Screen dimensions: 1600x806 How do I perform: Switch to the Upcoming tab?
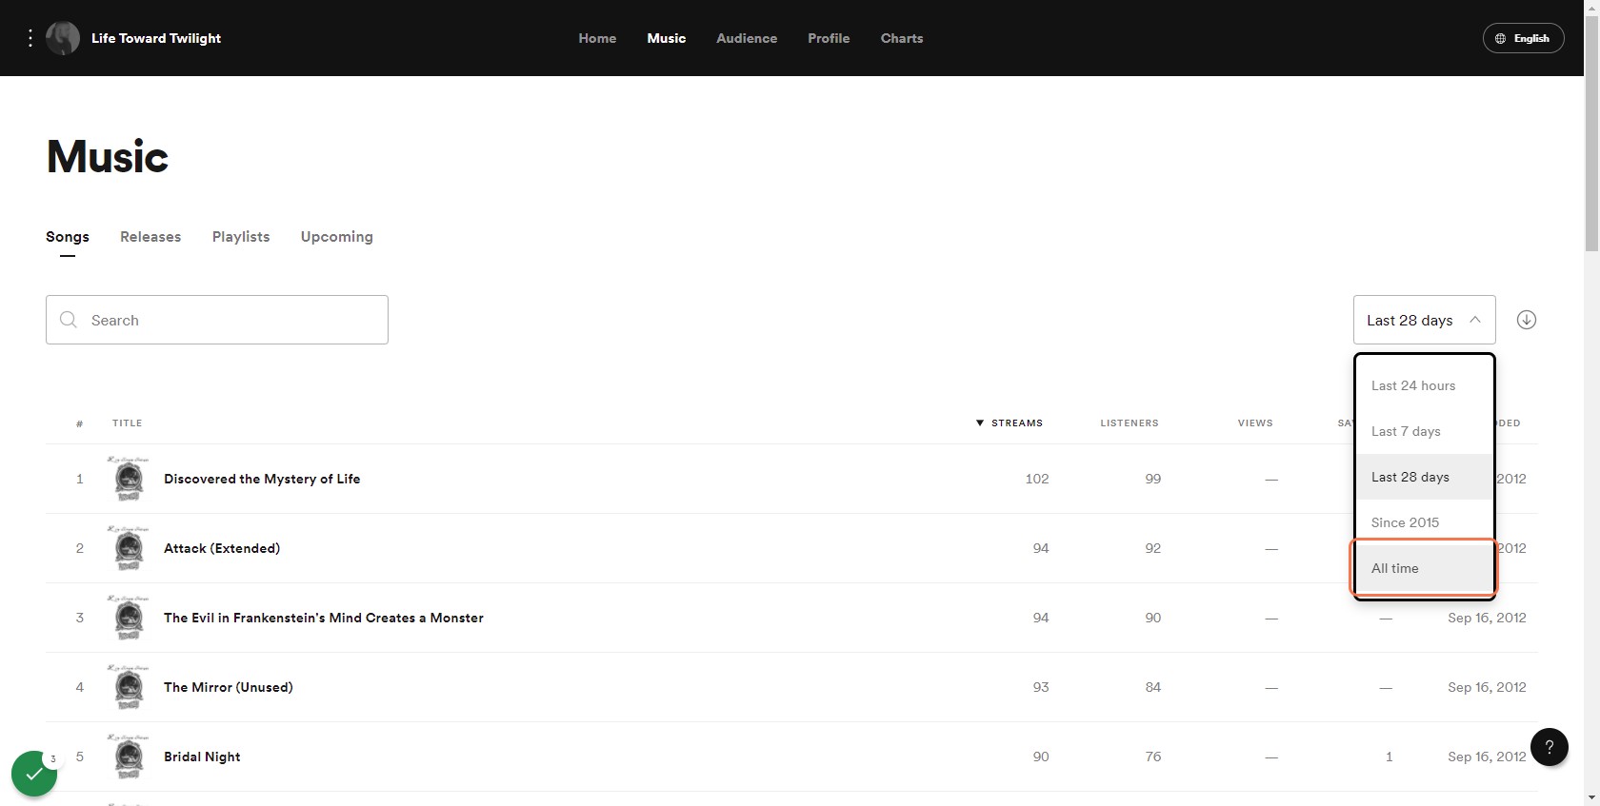tap(337, 237)
